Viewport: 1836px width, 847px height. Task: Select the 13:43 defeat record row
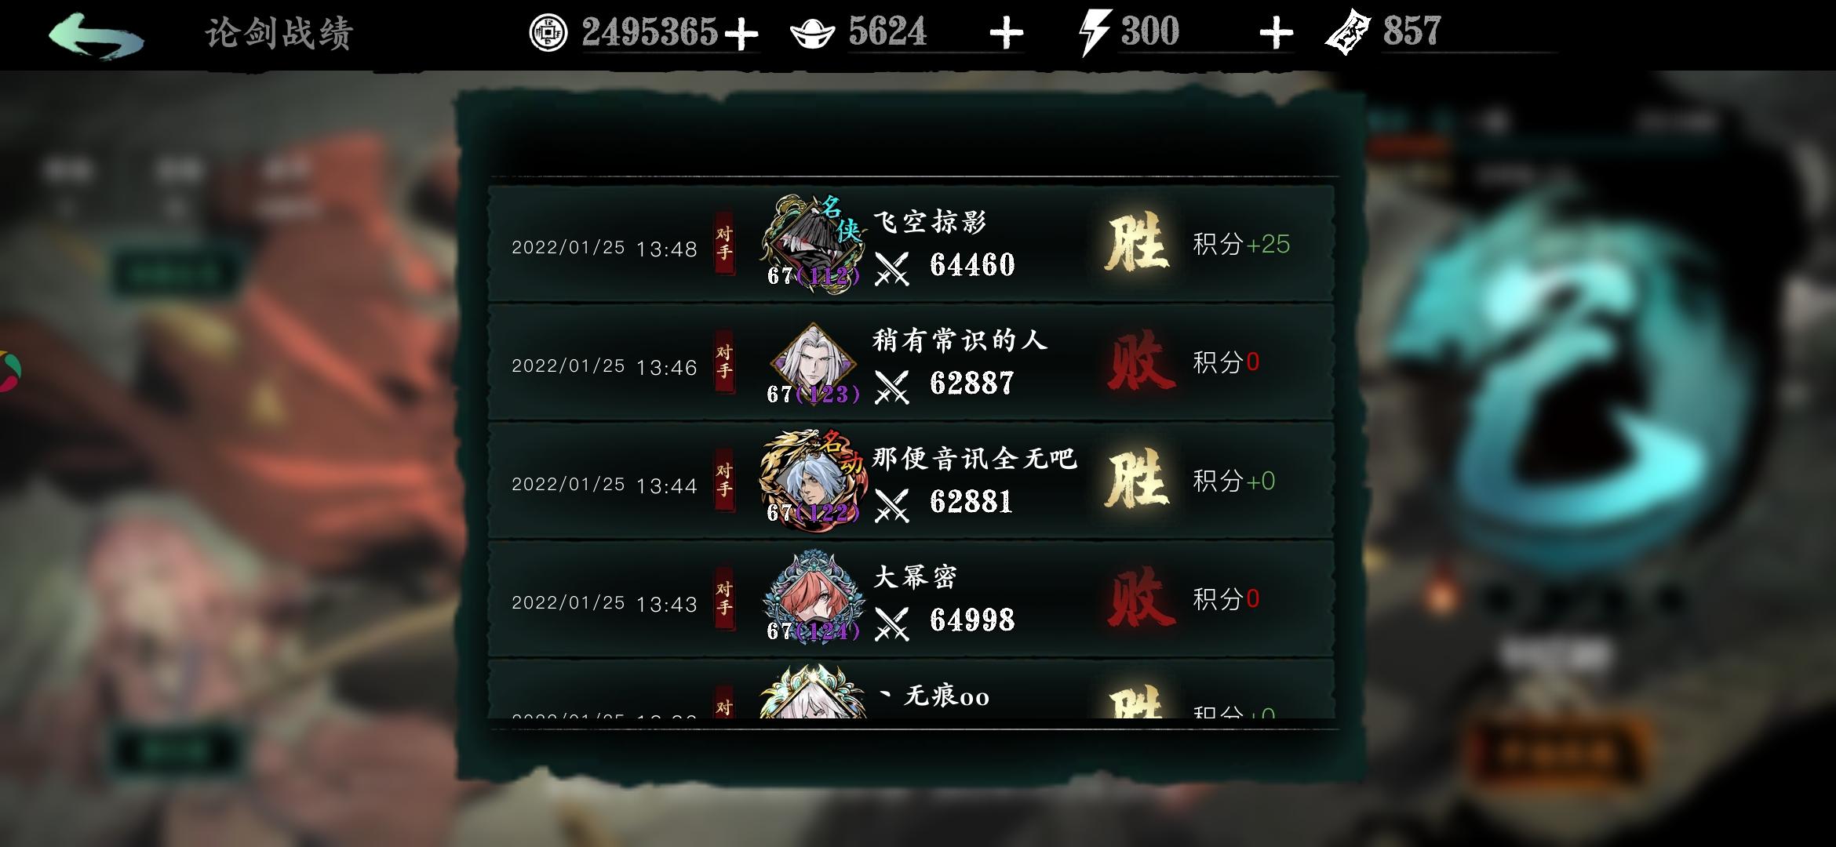point(911,599)
